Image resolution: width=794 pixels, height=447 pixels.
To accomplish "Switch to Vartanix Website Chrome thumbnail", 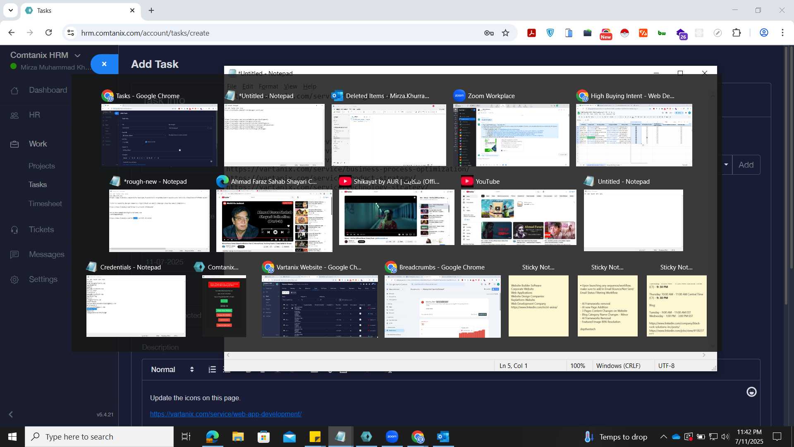I will click(x=320, y=306).
